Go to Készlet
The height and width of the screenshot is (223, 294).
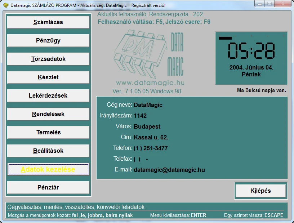click(x=48, y=77)
